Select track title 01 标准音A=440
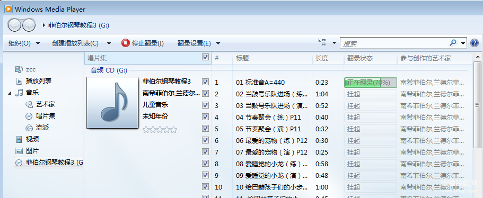483x198 pixels. pos(260,83)
